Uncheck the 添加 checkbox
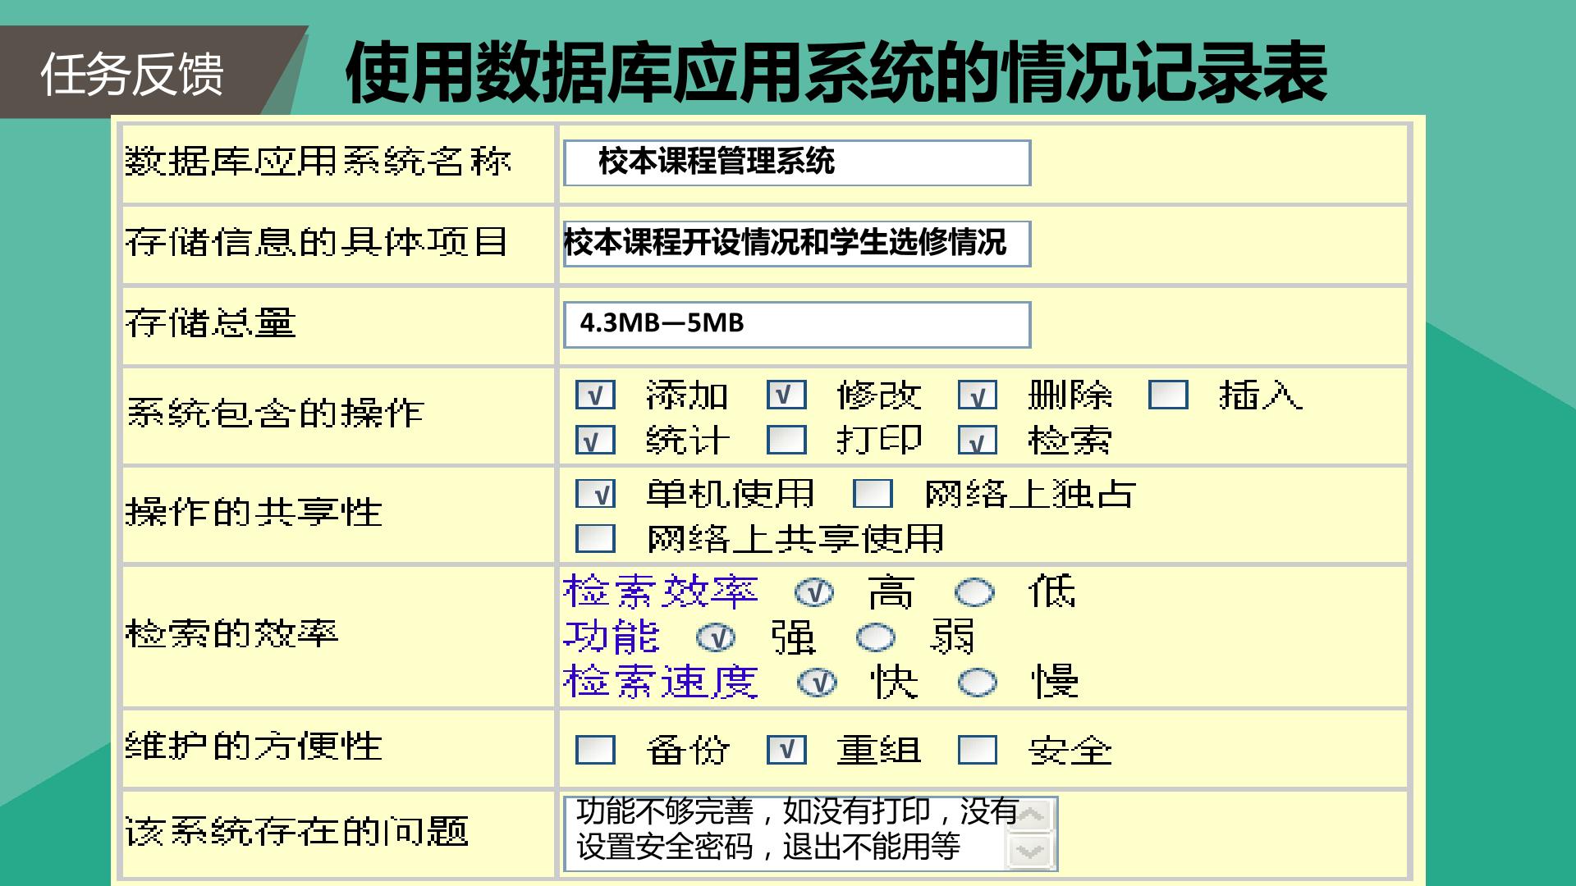The width and height of the screenshot is (1576, 886). coord(595,395)
